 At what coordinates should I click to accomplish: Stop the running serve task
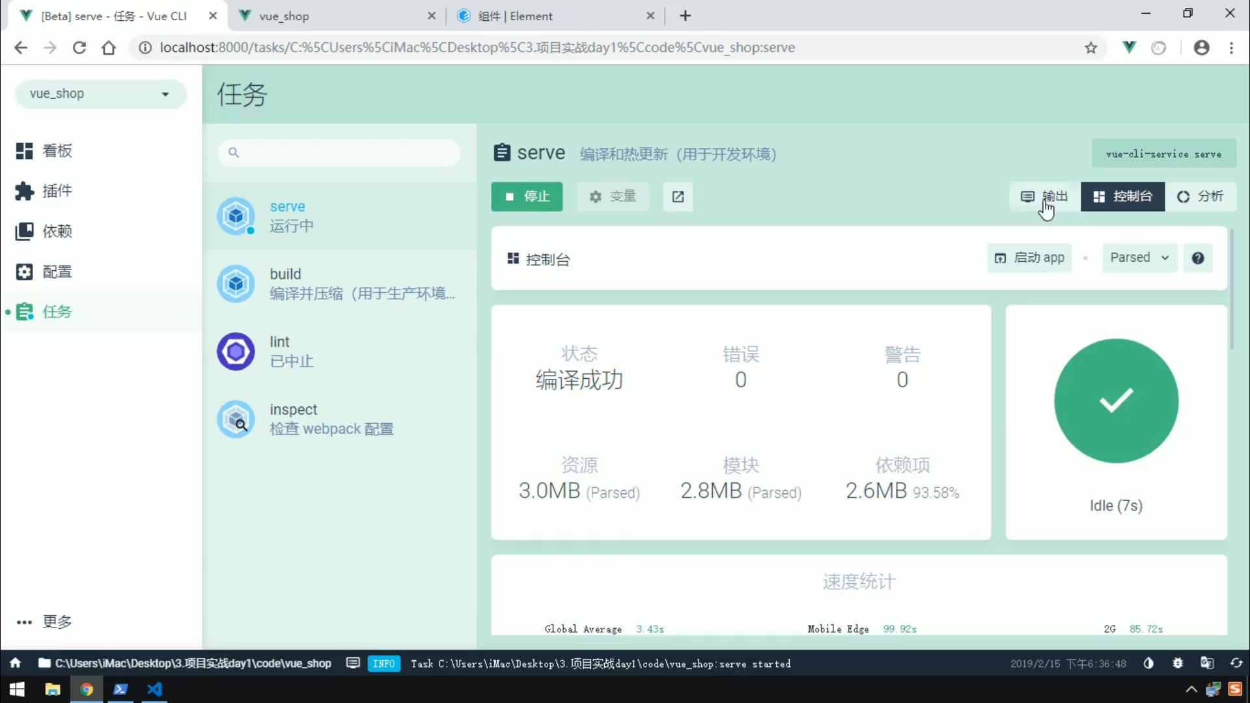point(527,197)
